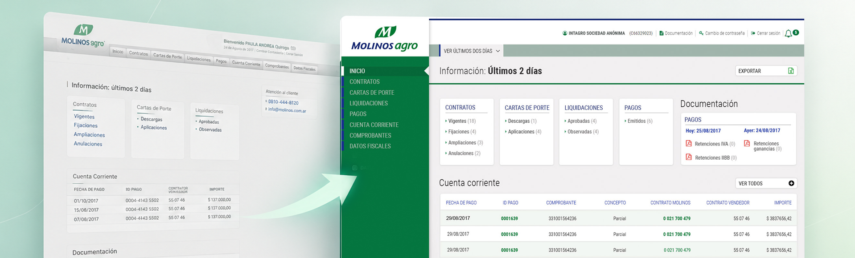Click the notification bell icon

(x=788, y=33)
